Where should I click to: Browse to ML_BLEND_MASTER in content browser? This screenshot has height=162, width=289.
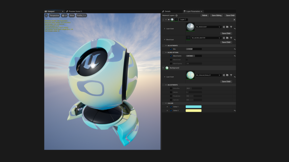(x=227, y=38)
